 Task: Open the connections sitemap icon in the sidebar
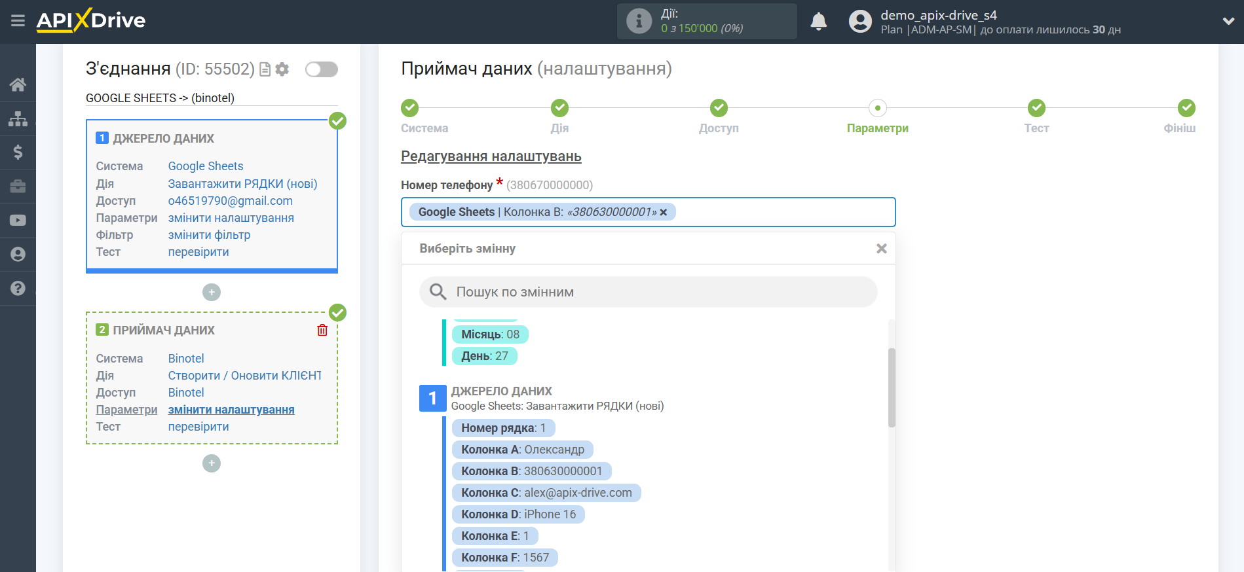point(18,118)
